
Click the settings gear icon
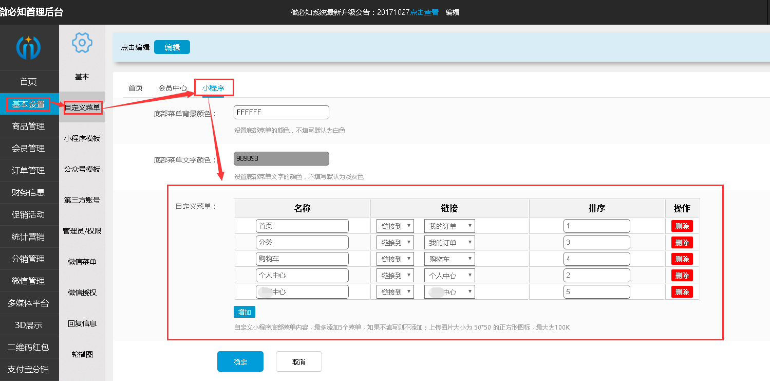point(82,43)
